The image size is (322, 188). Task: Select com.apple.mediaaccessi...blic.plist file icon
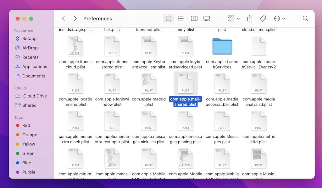(x=222, y=83)
